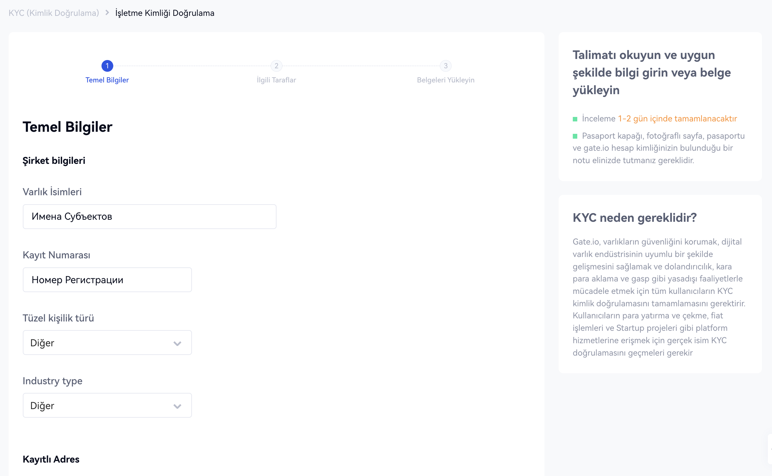The image size is (772, 476).
Task: Click green bullet beside Pasaport kapağı text
Action: click(x=575, y=136)
